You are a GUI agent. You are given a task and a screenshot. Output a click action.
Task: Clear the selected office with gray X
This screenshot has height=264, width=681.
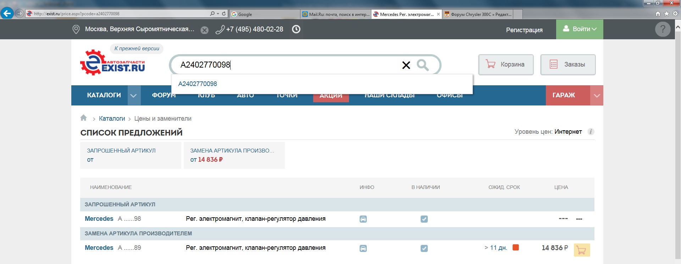click(204, 30)
